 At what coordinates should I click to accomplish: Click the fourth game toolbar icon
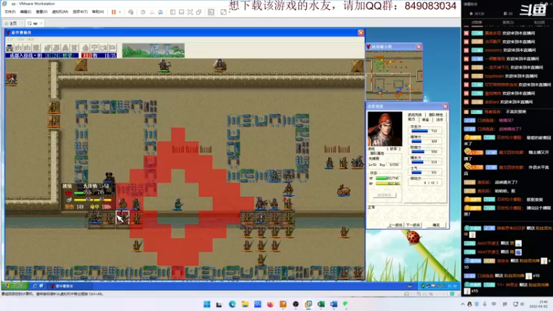pyautogui.click(x=36, y=48)
